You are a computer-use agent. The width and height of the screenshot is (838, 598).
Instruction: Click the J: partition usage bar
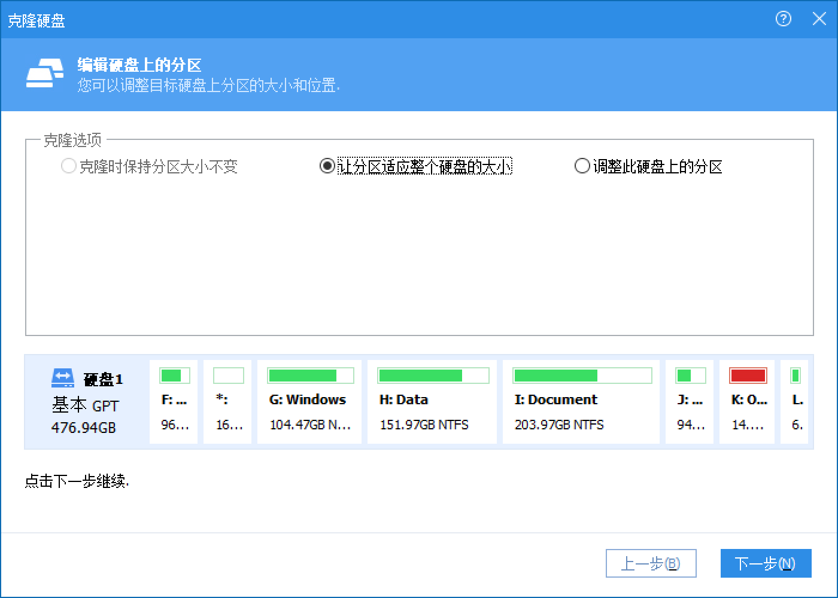691,376
